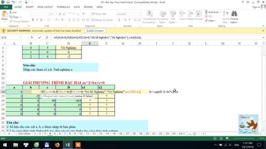
Task: Open General number format dropdown
Action: pyautogui.click(x=140, y=14)
